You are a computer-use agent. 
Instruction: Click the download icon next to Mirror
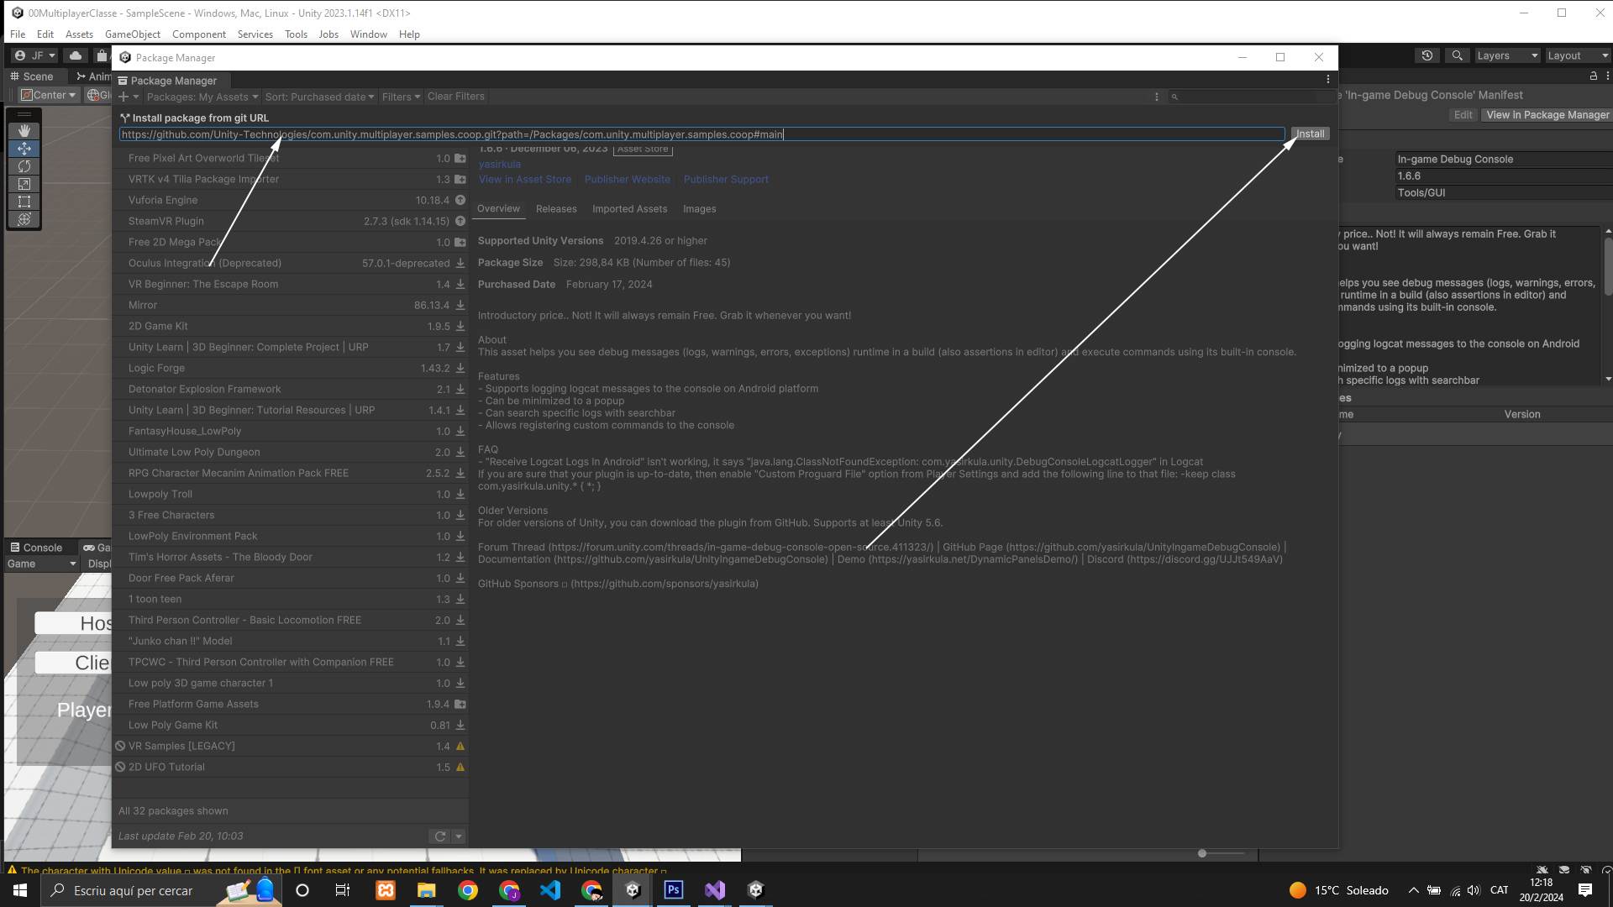coord(460,305)
